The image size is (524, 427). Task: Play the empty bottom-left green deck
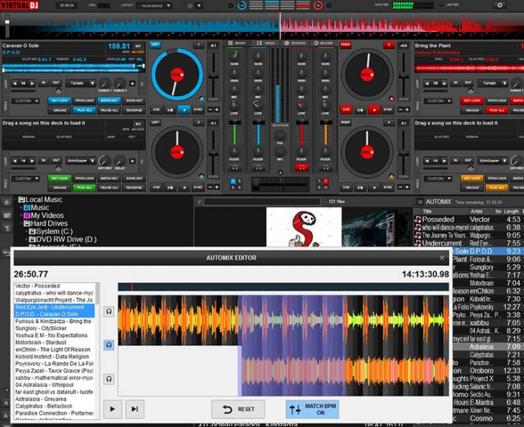pos(184,187)
